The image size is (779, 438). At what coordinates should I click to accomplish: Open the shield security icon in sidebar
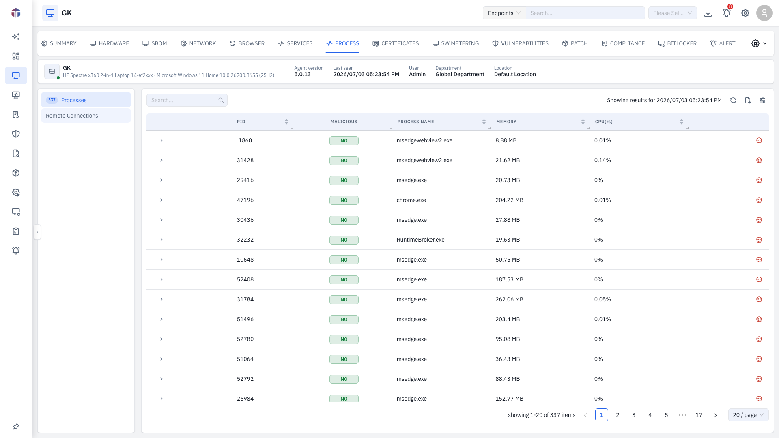click(x=16, y=134)
